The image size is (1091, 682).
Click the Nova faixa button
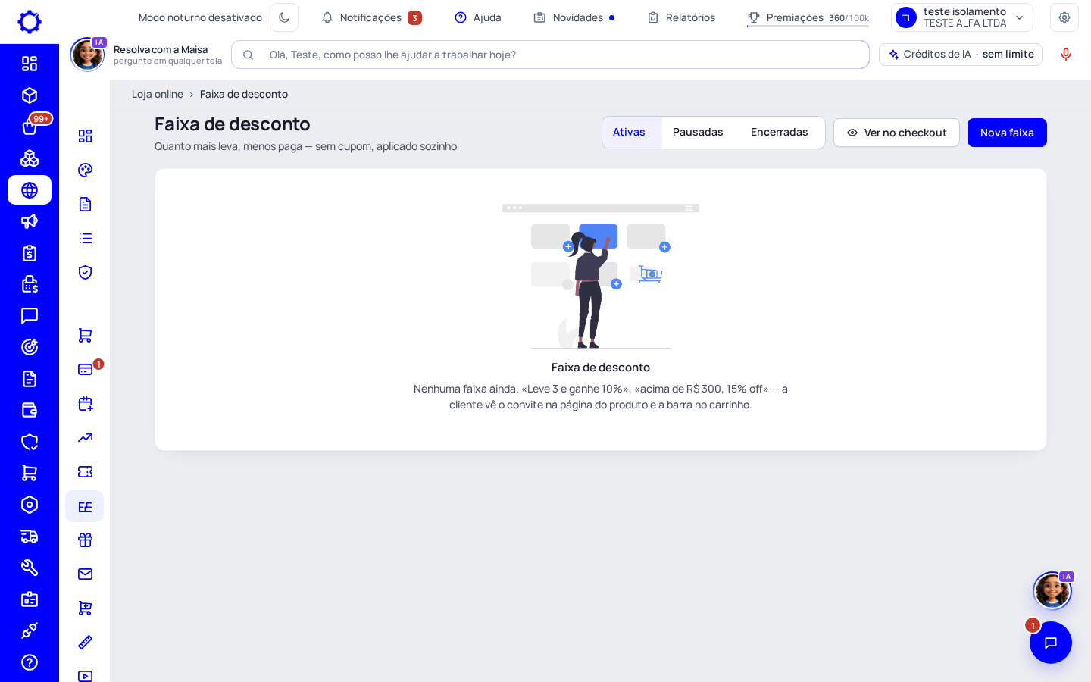[1007, 133]
